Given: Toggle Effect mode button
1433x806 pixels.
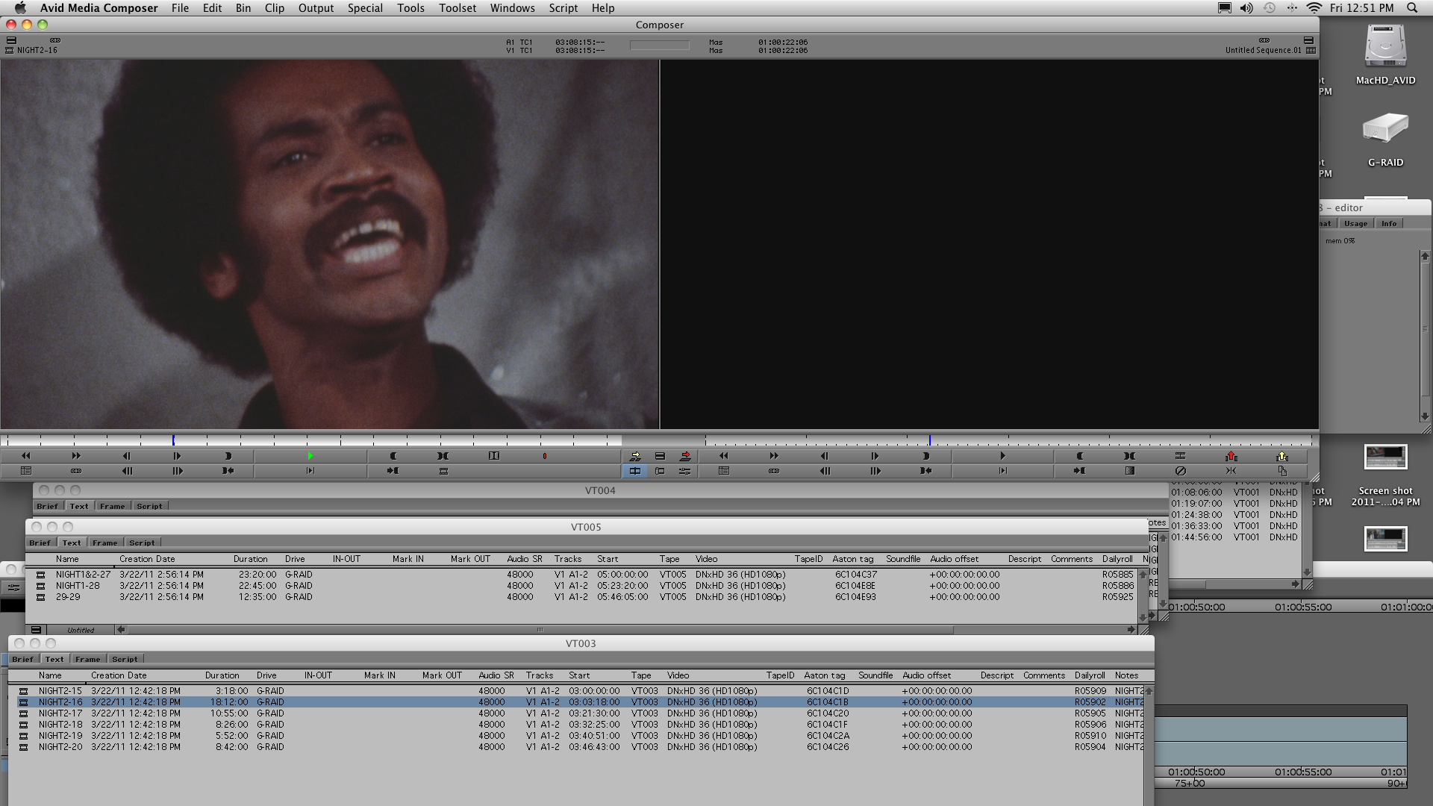Looking at the screenshot, I should 685,471.
